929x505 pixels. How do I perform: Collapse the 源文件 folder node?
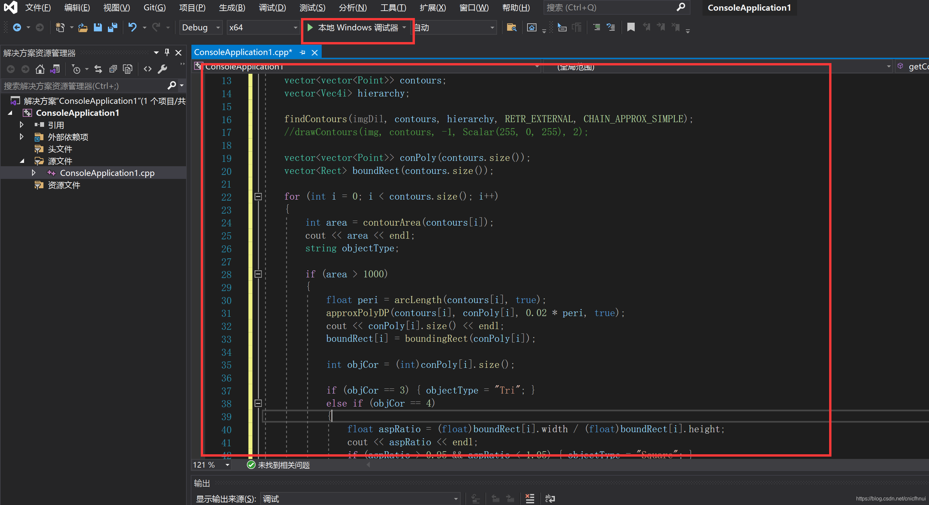[22, 161]
